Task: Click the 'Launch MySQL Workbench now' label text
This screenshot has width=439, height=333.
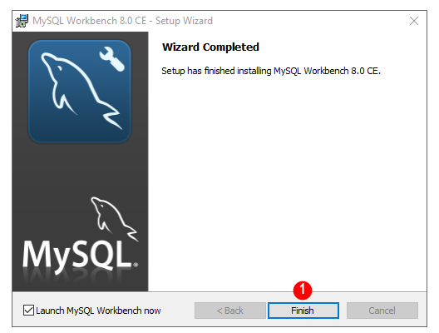Action: pyautogui.click(x=98, y=311)
